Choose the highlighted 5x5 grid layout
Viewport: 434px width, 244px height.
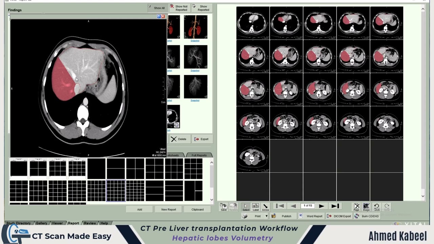click(116, 191)
